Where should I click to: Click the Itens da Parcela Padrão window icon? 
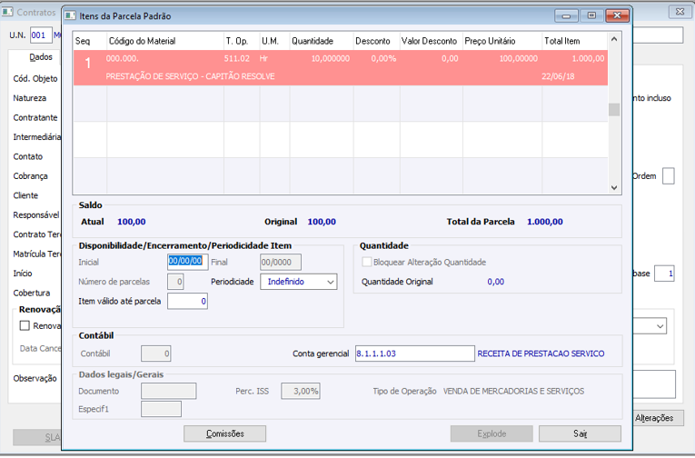(70, 15)
